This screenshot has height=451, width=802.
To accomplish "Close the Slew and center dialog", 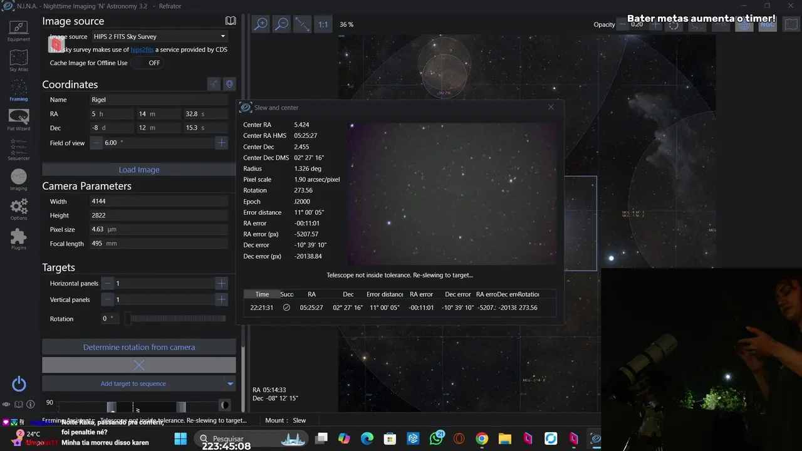I will click(551, 107).
